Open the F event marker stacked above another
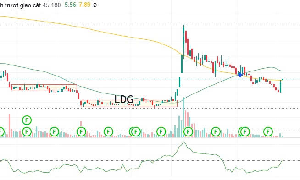The height and width of the screenshot is (180, 300). click(27, 120)
